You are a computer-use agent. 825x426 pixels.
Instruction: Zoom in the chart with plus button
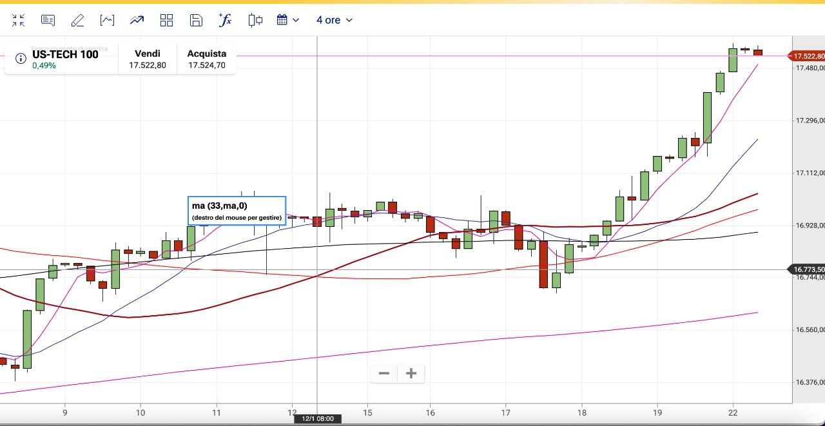(x=411, y=373)
